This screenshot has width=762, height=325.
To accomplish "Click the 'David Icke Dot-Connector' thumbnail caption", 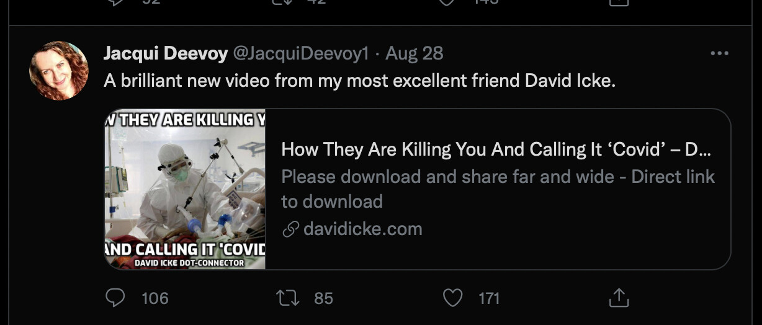I will pos(190,263).
